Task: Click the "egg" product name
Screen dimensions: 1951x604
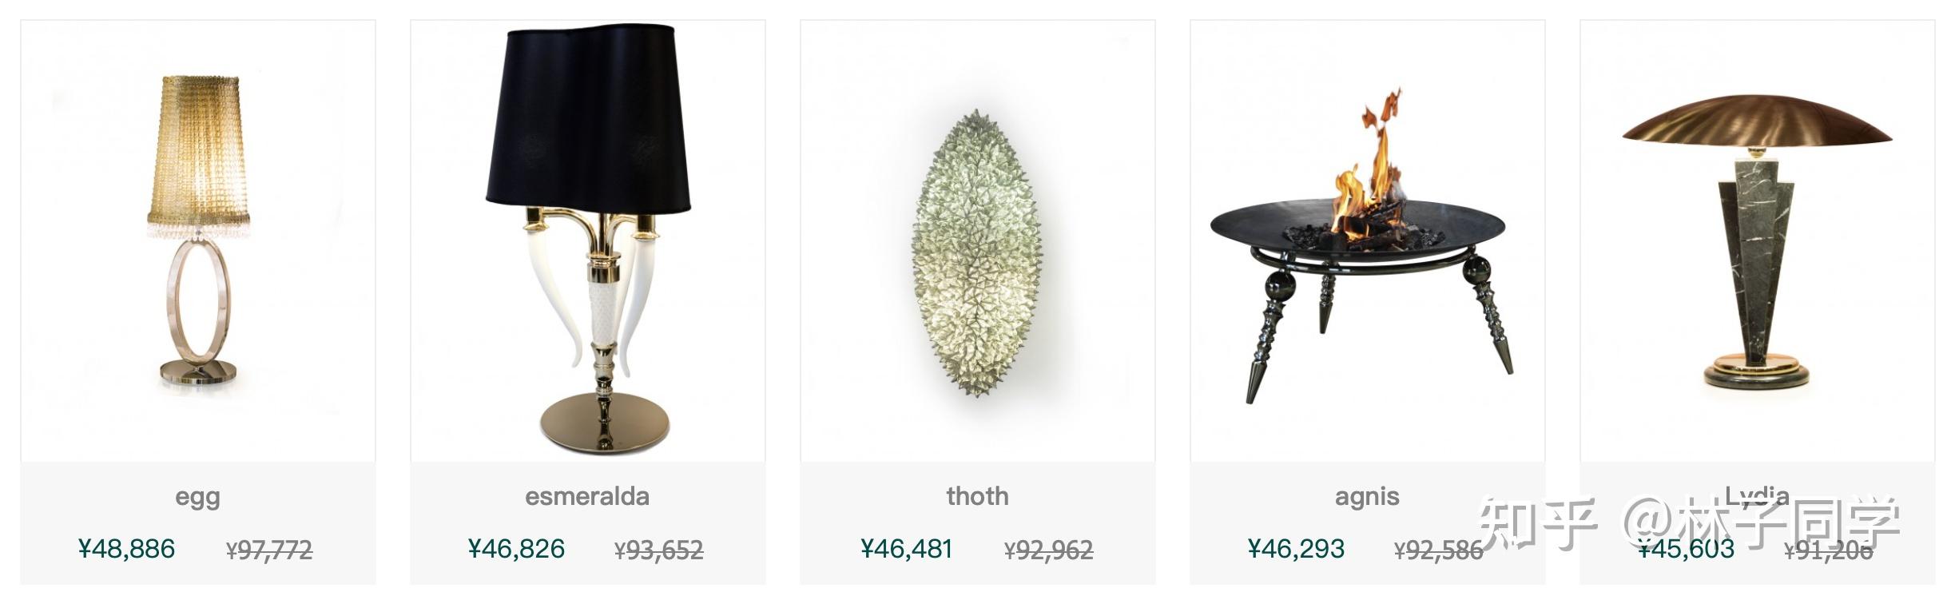Action: (198, 497)
